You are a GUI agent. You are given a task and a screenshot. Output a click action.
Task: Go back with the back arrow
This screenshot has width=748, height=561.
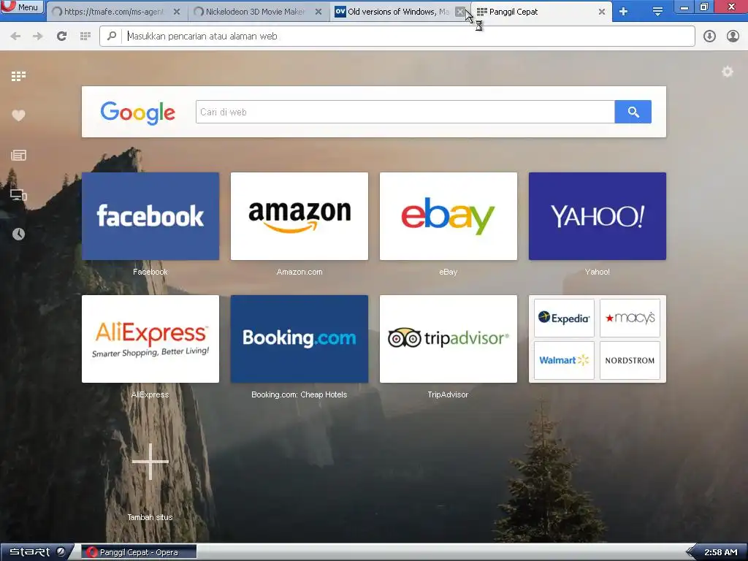click(x=15, y=36)
